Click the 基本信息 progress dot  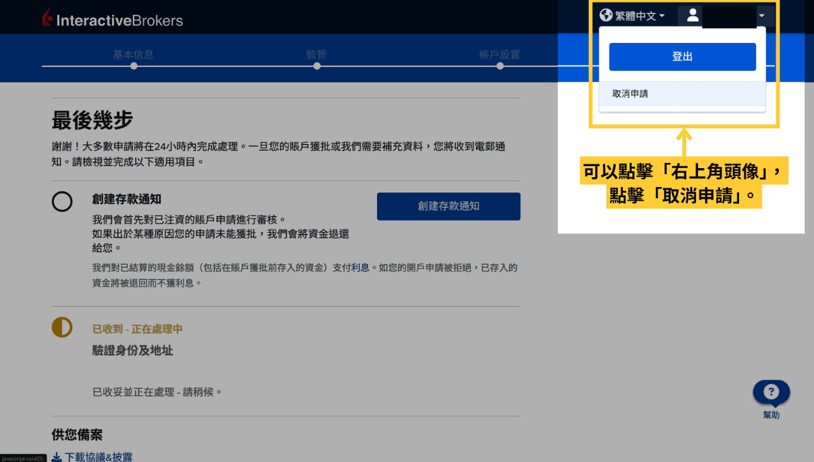[x=133, y=66]
